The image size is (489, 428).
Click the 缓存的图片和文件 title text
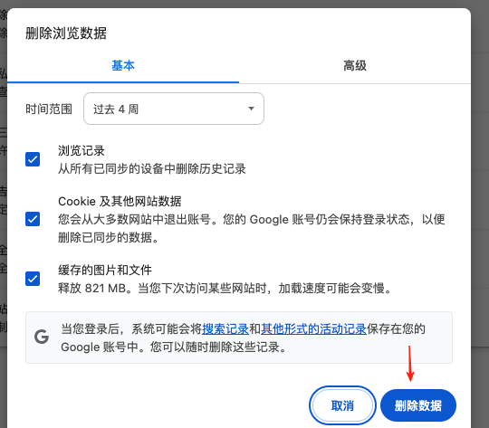[105, 270]
